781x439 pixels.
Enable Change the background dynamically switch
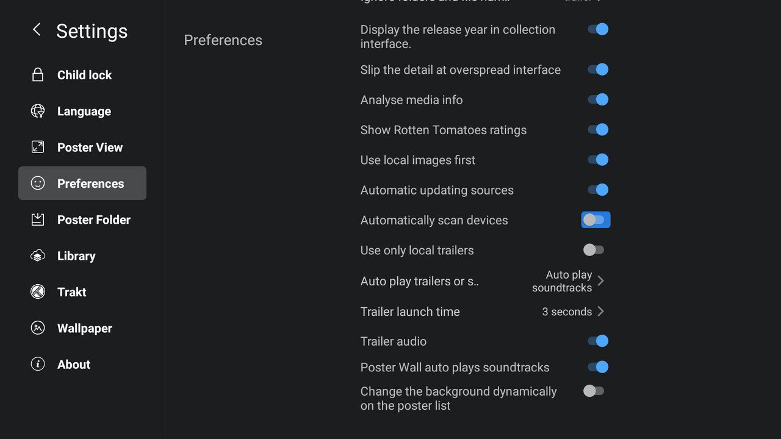pos(594,391)
